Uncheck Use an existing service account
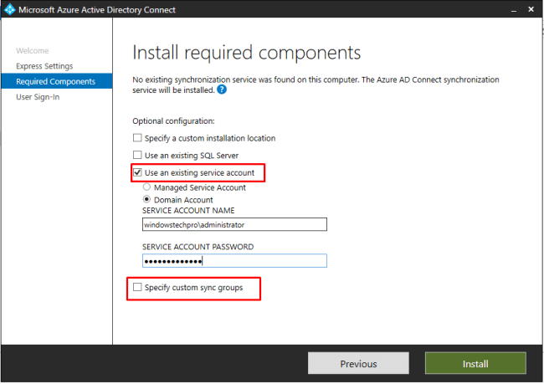Screen dimensions: 544x384 [x=137, y=172]
